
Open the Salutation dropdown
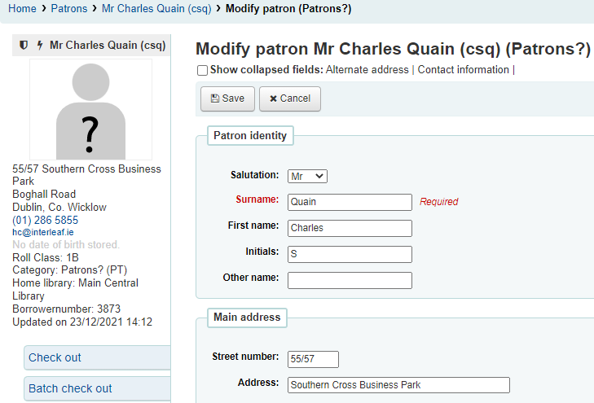point(307,176)
